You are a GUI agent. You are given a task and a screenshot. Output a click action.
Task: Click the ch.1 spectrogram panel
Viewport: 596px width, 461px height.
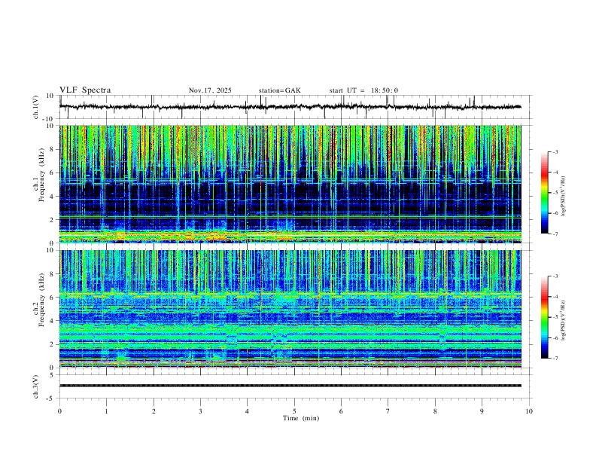pyautogui.click(x=290, y=184)
